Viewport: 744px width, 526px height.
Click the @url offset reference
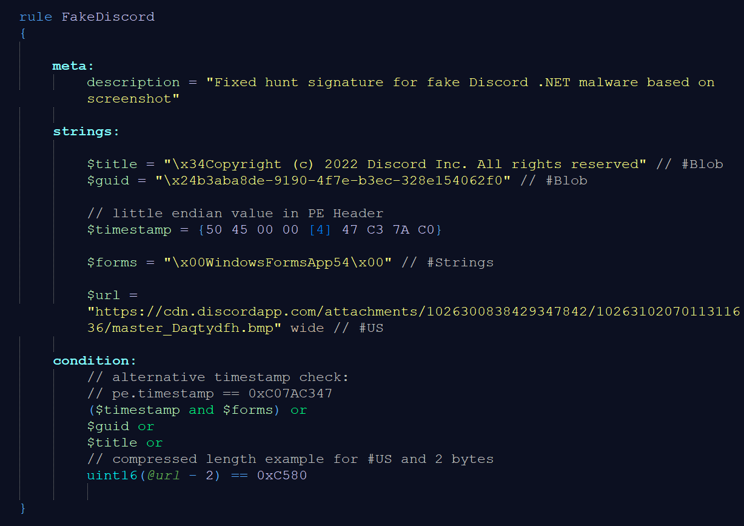[x=163, y=476]
